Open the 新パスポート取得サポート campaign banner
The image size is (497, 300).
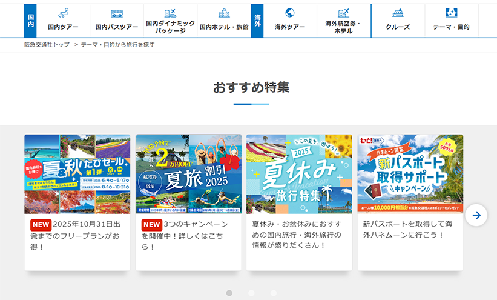click(410, 174)
